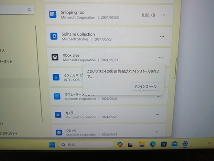Click the Intel graphics app icon
The image size is (214, 161).
pyautogui.click(x=56, y=77)
